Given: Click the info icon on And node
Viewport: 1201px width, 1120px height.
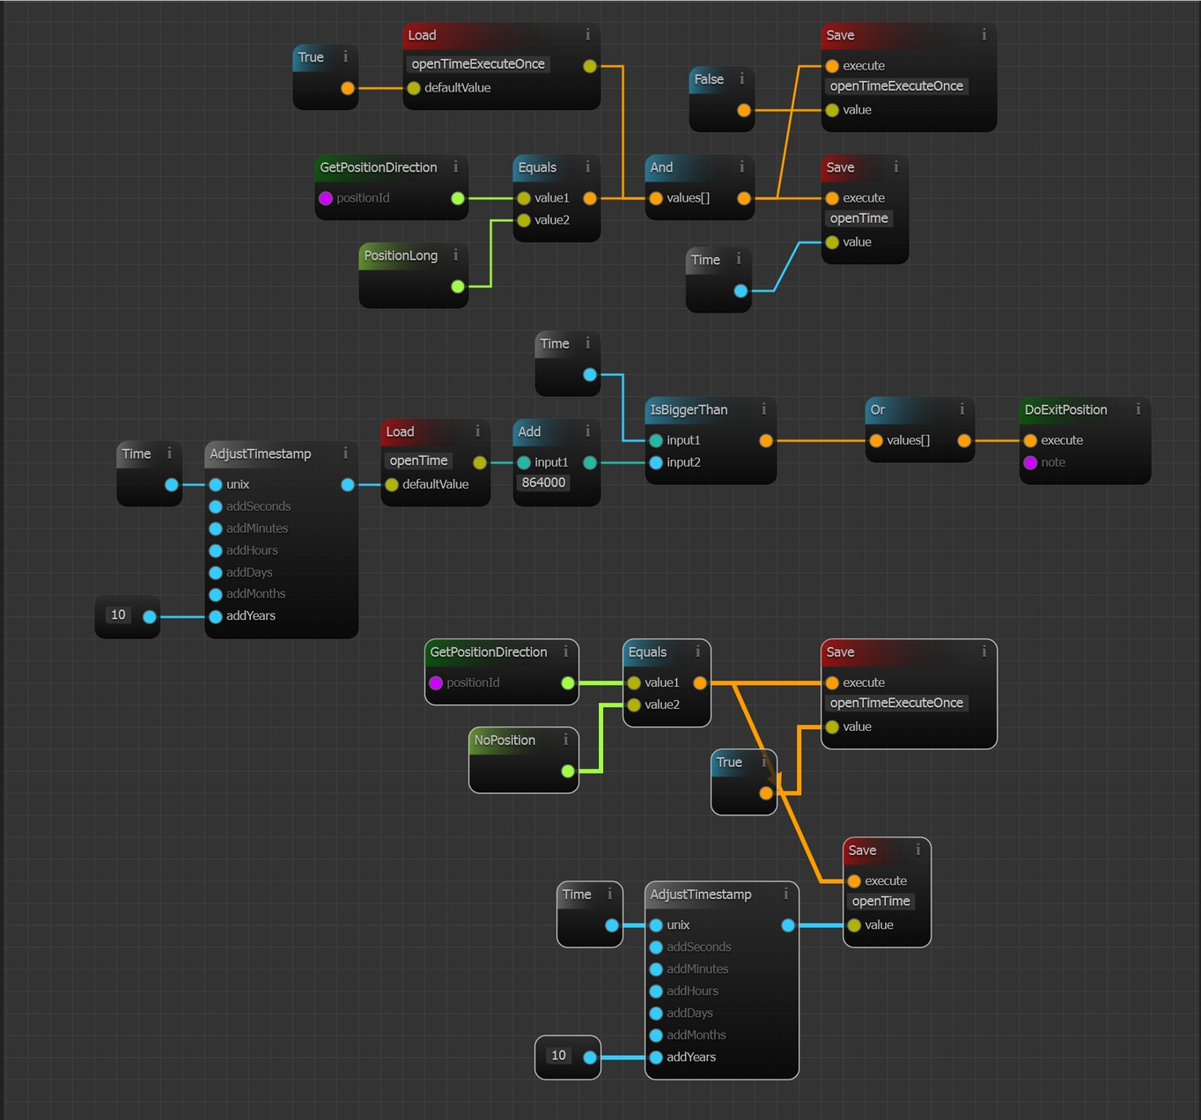Looking at the screenshot, I should pyautogui.click(x=741, y=167).
